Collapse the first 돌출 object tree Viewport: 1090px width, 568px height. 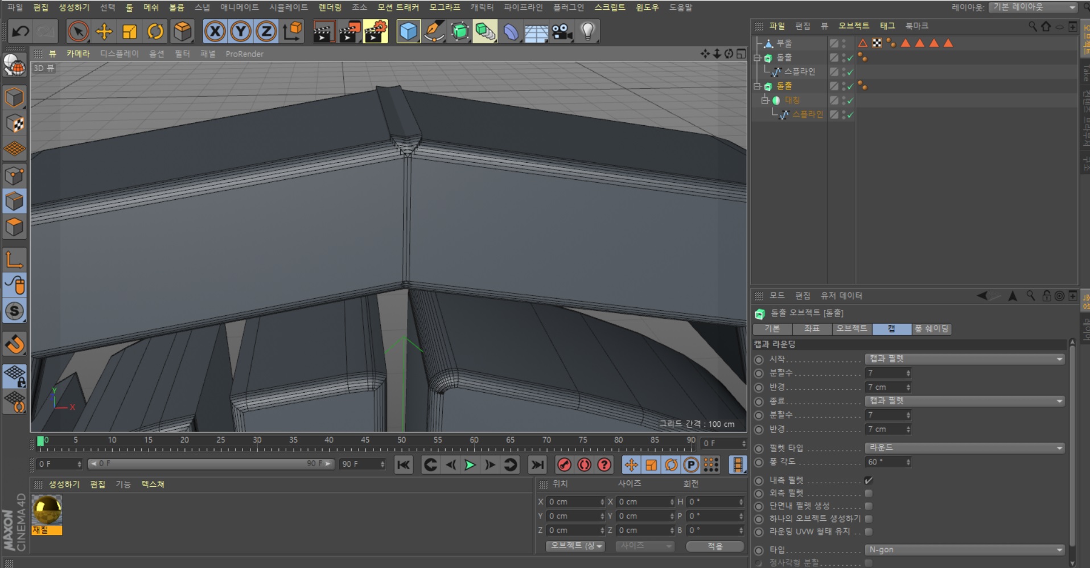tap(757, 58)
